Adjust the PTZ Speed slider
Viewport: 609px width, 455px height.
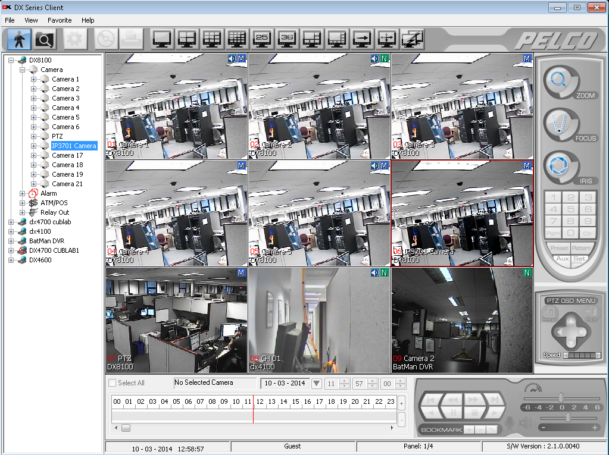click(x=582, y=355)
